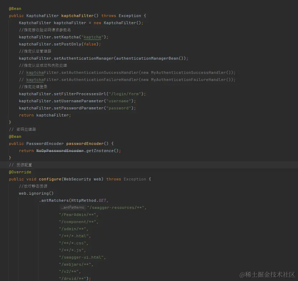Click the setPostOnly(false) line
The width and height of the screenshot is (298, 281).
pyautogui.click(x=60, y=44)
